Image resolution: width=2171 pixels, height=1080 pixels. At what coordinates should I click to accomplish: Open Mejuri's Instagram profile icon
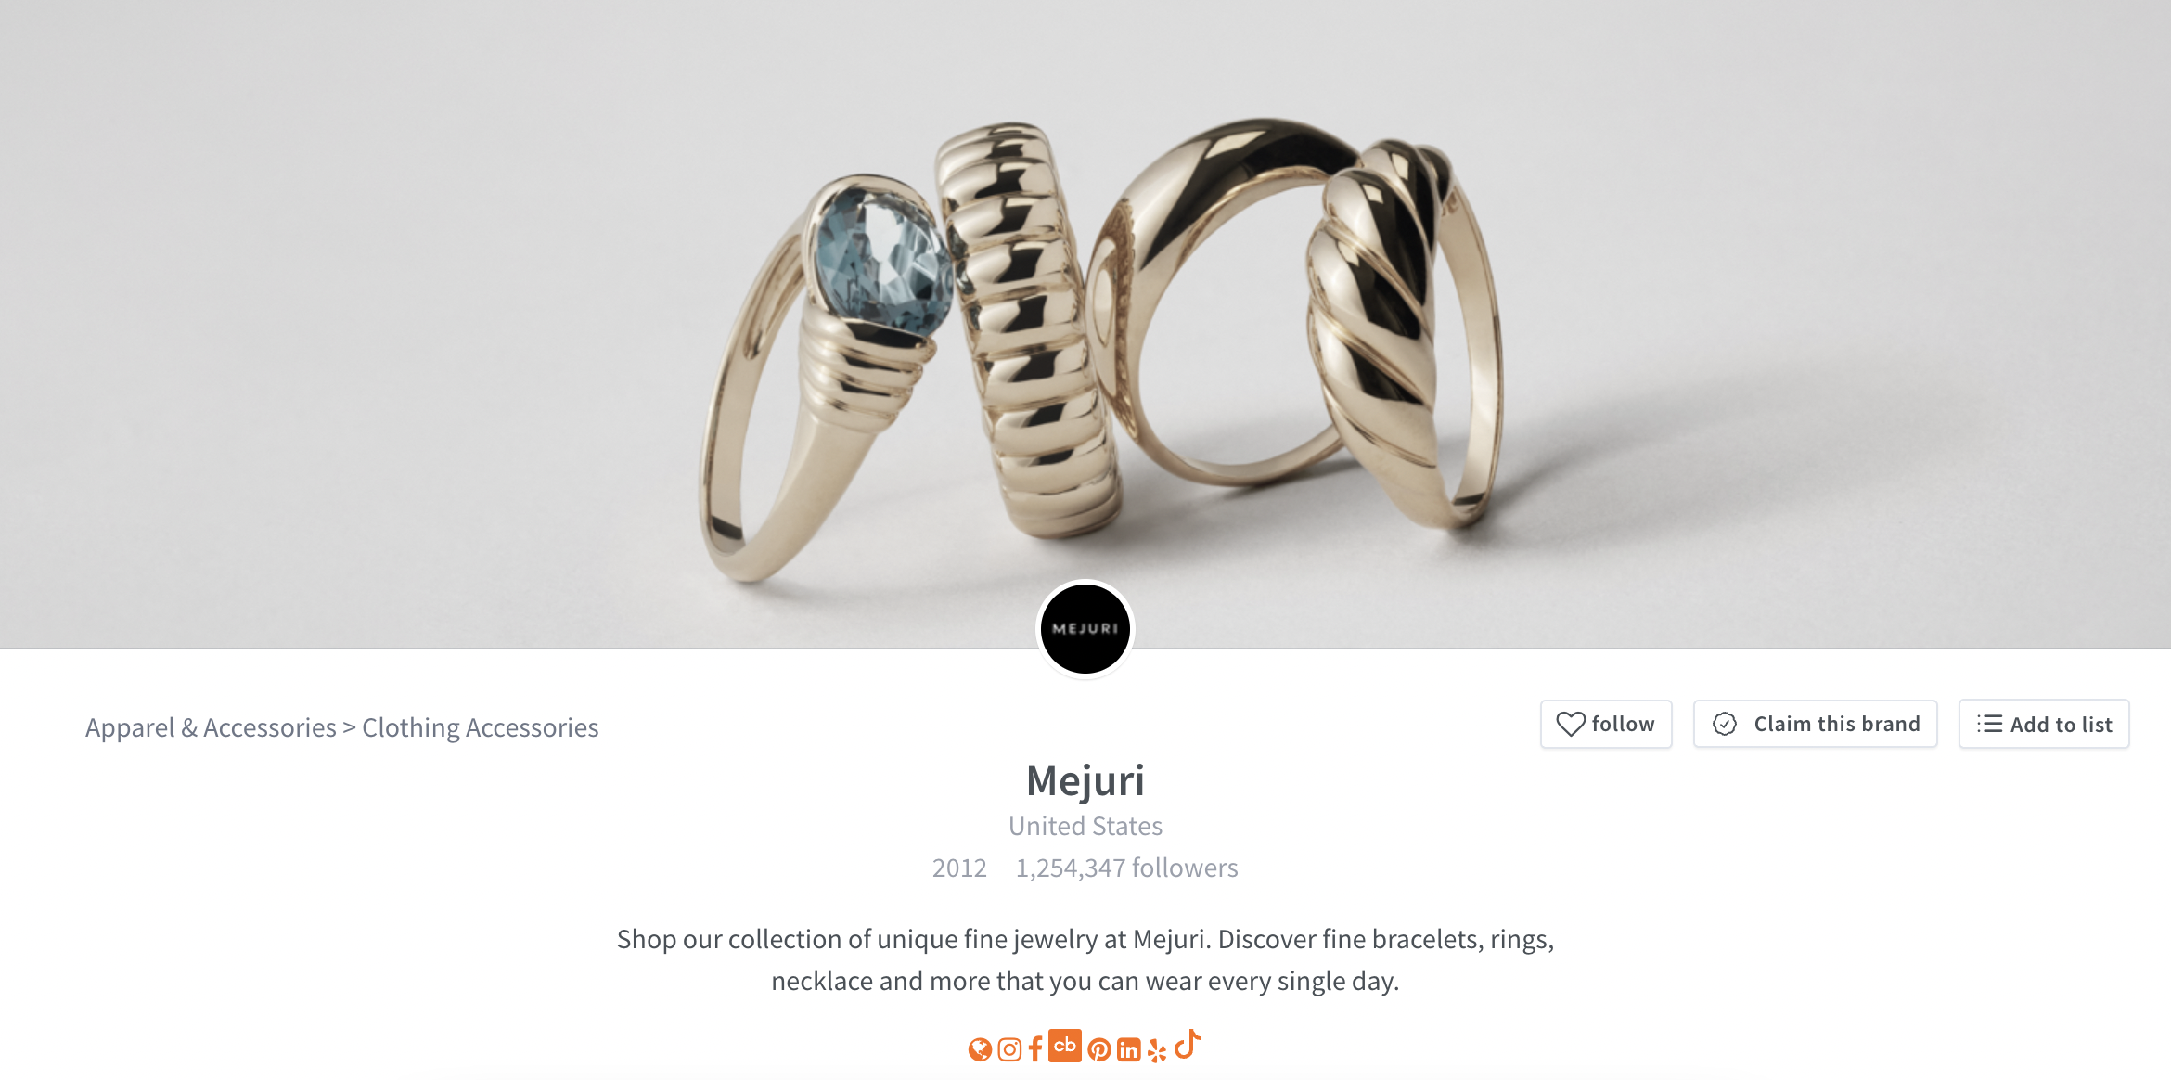pyautogui.click(x=1009, y=1049)
